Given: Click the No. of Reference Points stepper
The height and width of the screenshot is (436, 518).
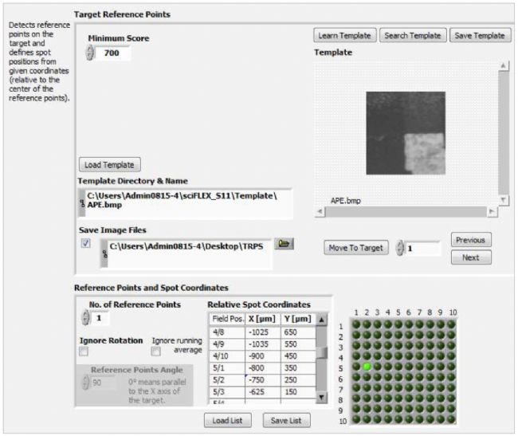Looking at the screenshot, I should click(85, 318).
